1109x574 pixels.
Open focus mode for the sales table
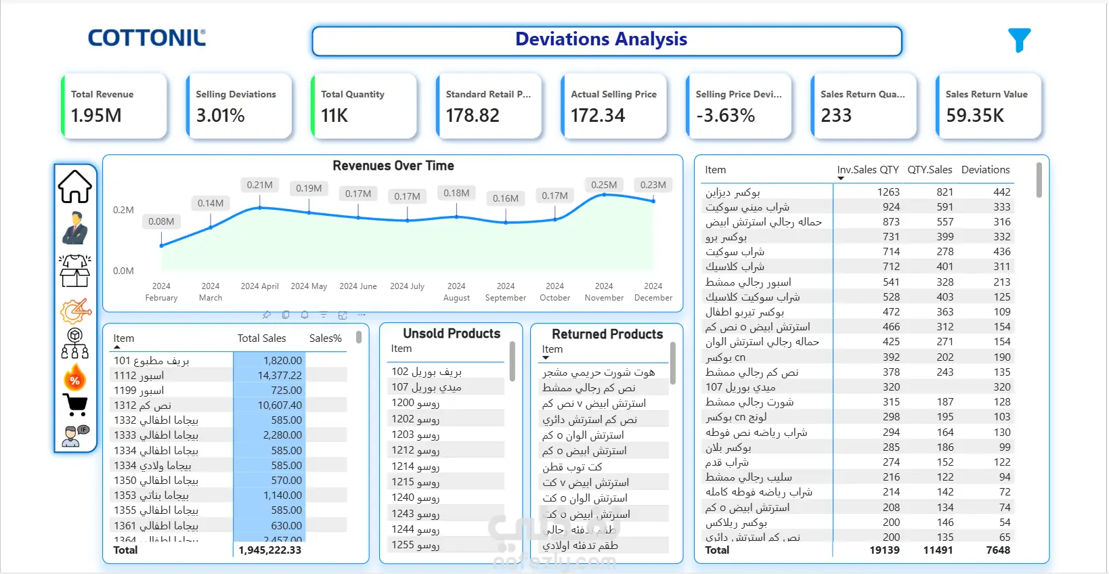click(343, 315)
